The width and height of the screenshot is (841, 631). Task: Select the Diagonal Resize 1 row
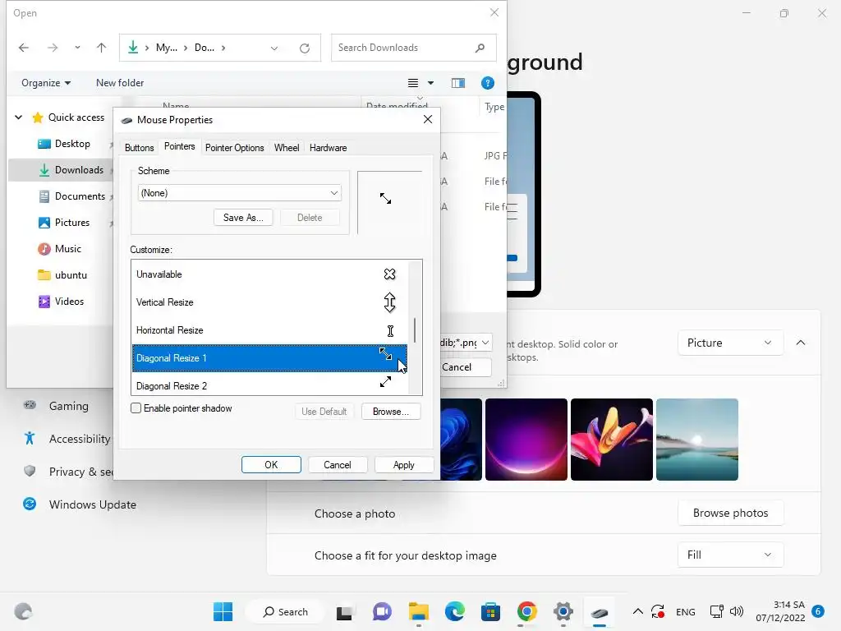click(269, 358)
